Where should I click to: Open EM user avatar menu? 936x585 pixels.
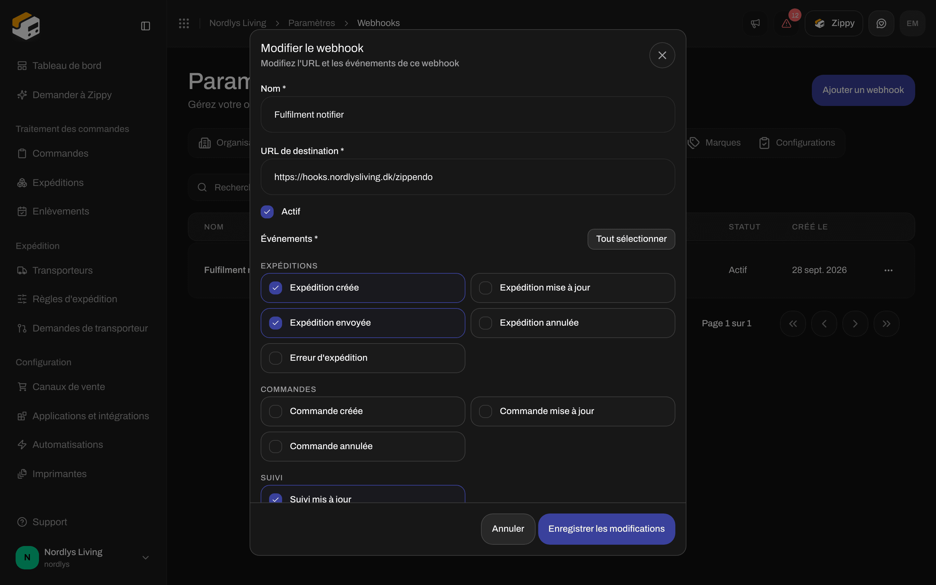point(912,24)
